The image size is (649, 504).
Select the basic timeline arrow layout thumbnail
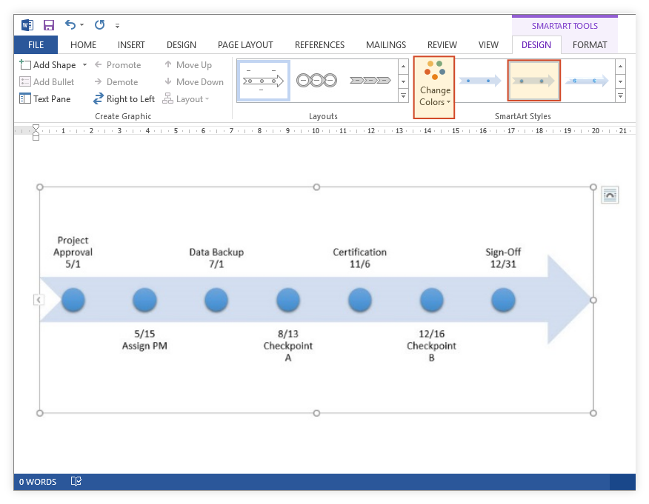[x=264, y=81]
